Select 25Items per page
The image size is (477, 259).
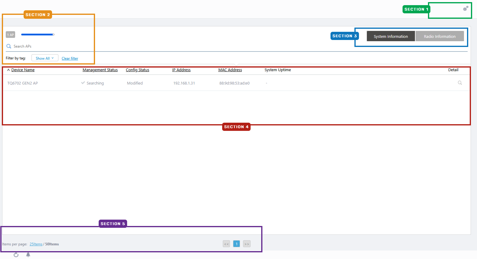(x=36, y=244)
